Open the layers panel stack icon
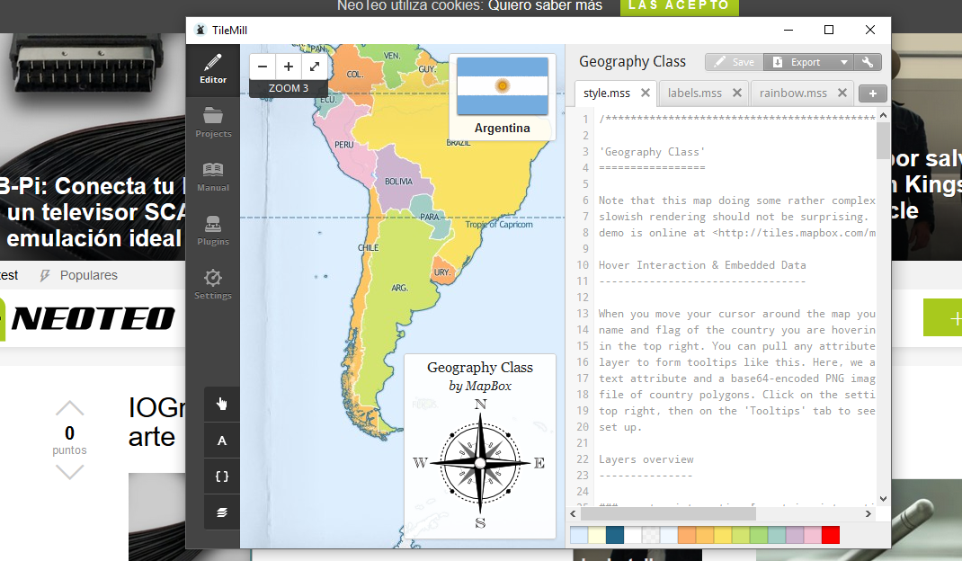Viewport: 962px width, 561px height. [221, 512]
